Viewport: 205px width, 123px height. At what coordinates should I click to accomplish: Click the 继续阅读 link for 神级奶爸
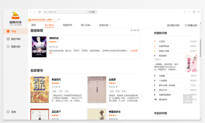click(x=134, y=51)
